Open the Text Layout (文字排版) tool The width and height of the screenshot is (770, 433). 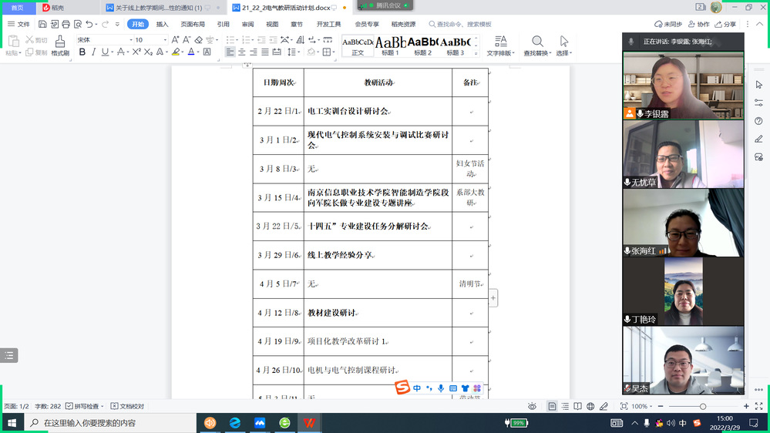pos(500,45)
